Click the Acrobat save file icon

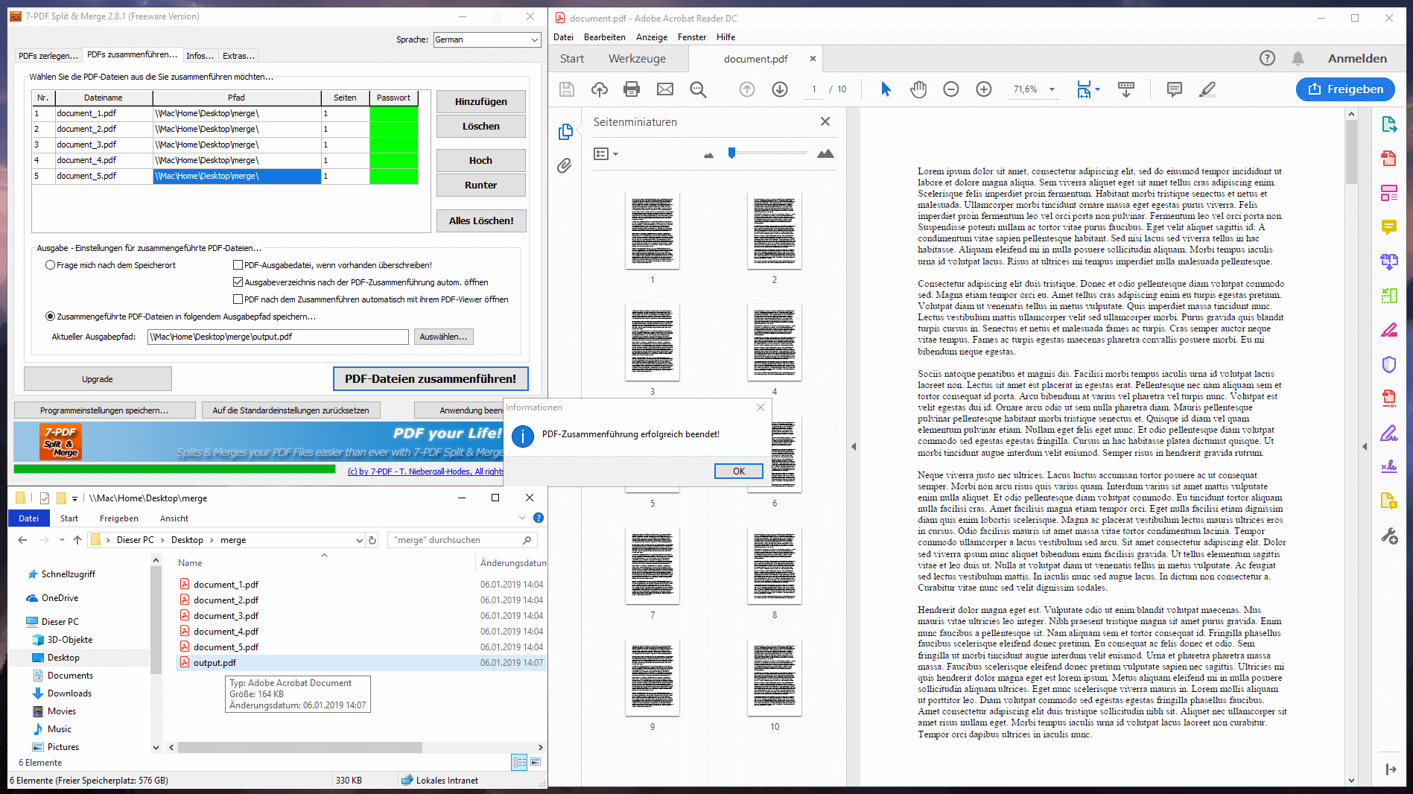coord(567,89)
